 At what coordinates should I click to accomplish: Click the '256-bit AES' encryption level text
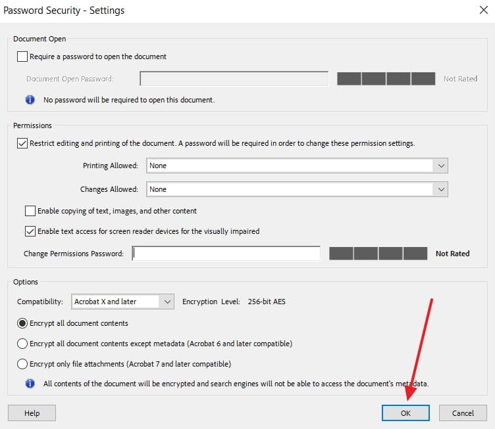tap(267, 302)
